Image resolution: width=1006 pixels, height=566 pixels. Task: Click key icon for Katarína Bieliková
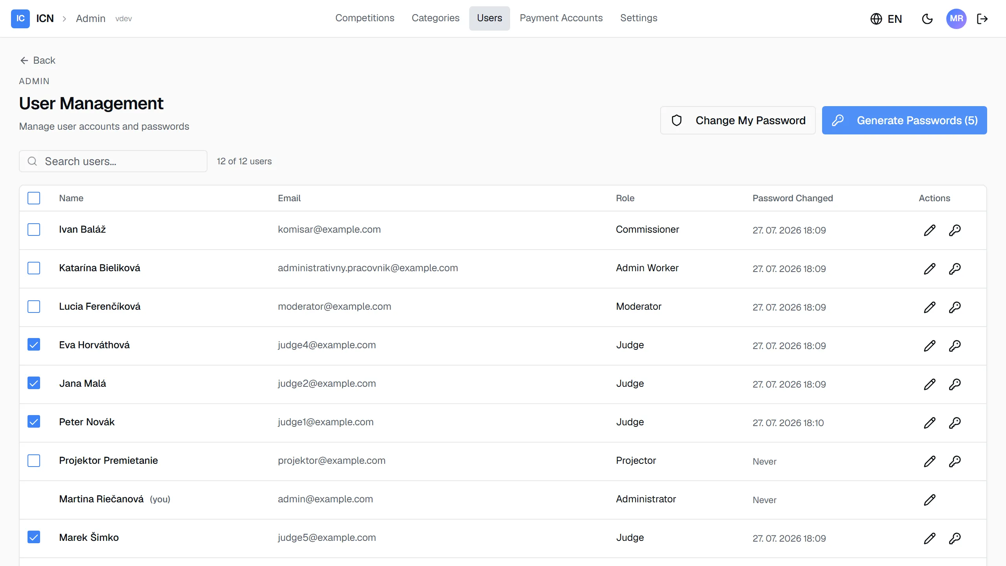[x=955, y=269]
